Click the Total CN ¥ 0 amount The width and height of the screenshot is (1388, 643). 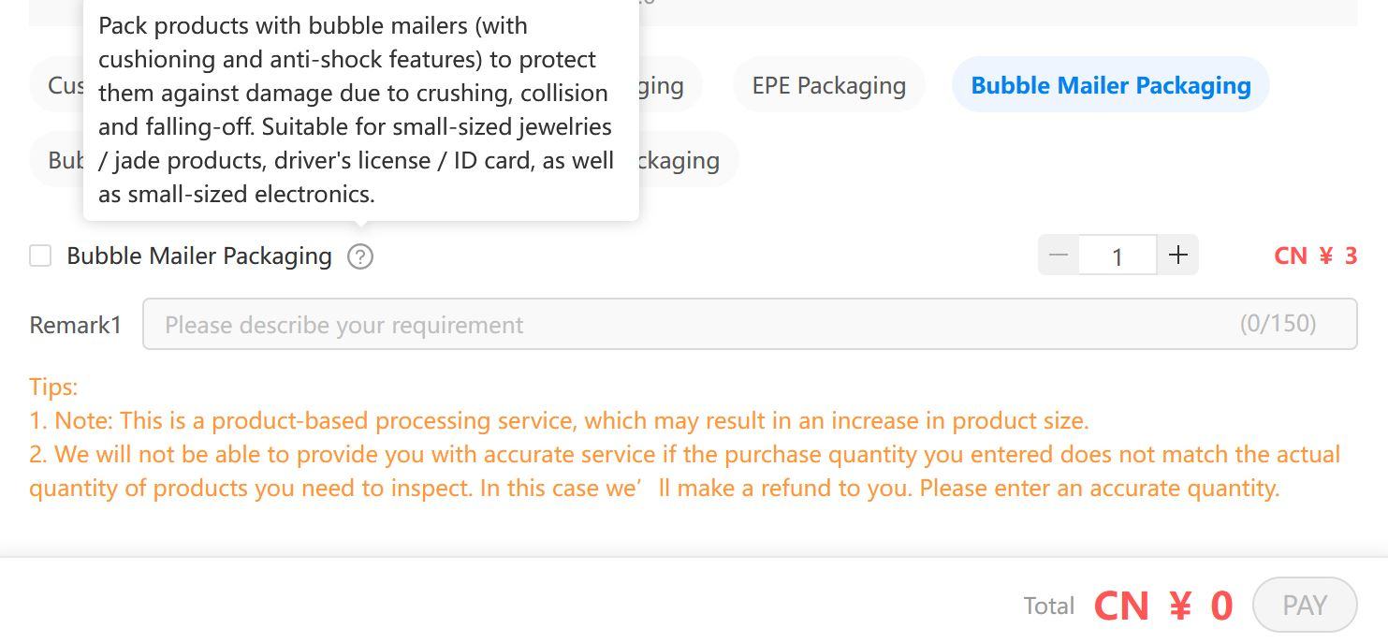click(1163, 606)
